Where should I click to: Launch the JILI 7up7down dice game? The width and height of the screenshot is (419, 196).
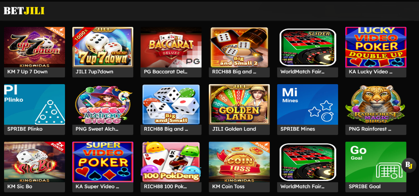[103, 47]
